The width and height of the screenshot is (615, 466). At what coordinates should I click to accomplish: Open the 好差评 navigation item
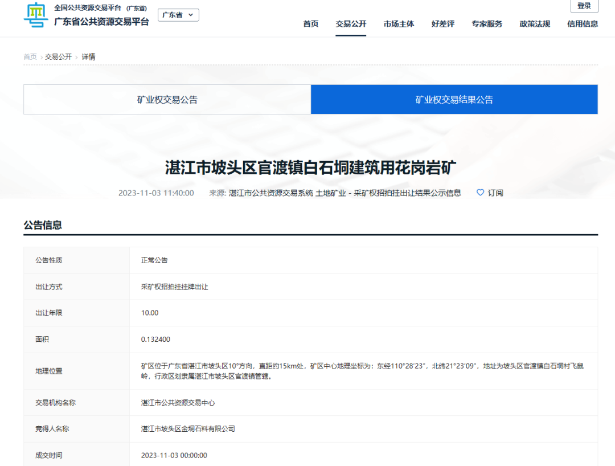(443, 24)
